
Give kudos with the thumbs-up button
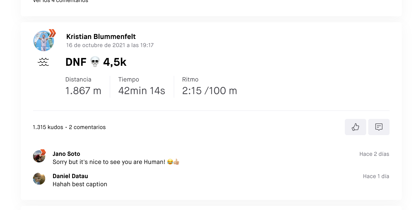(x=355, y=127)
